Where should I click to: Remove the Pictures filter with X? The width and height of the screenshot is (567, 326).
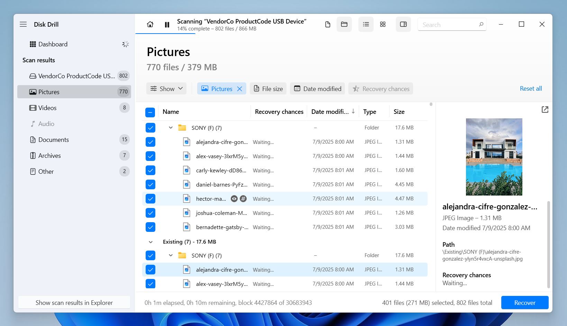point(239,89)
